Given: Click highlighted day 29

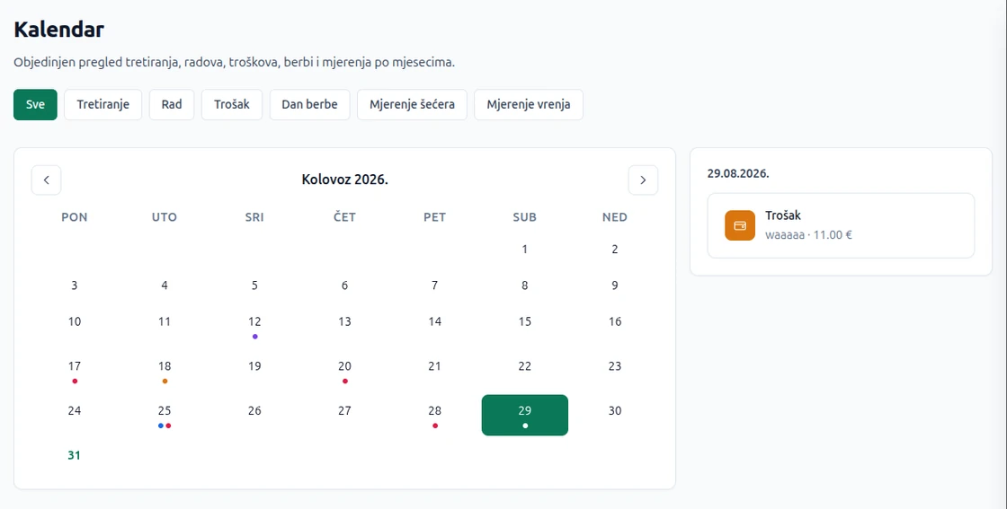Looking at the screenshot, I should coord(525,416).
